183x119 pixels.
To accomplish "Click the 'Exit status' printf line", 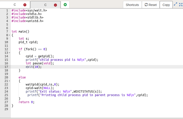I will click(x=64, y=91).
